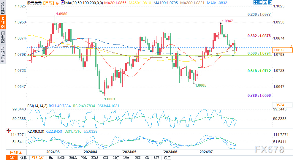Click the orange arrow above current price tag
The height and width of the screenshot is (160, 293).
[291, 46]
